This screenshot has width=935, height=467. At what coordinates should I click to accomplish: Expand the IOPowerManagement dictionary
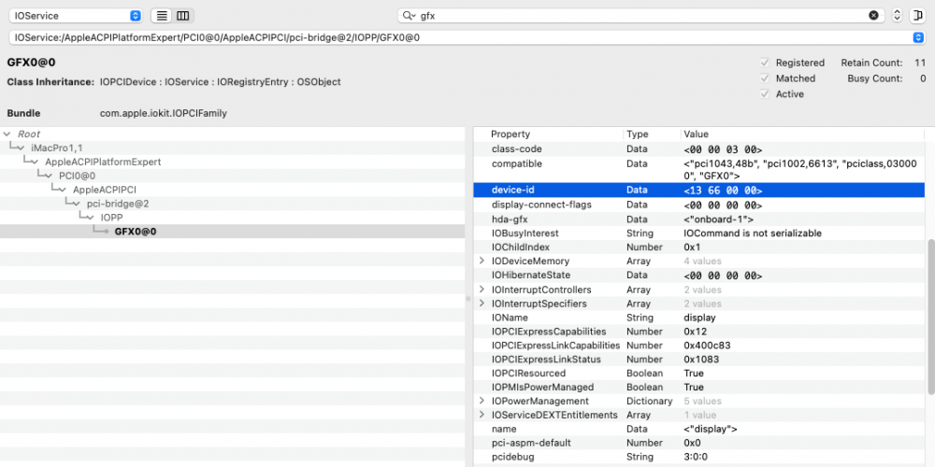click(482, 401)
